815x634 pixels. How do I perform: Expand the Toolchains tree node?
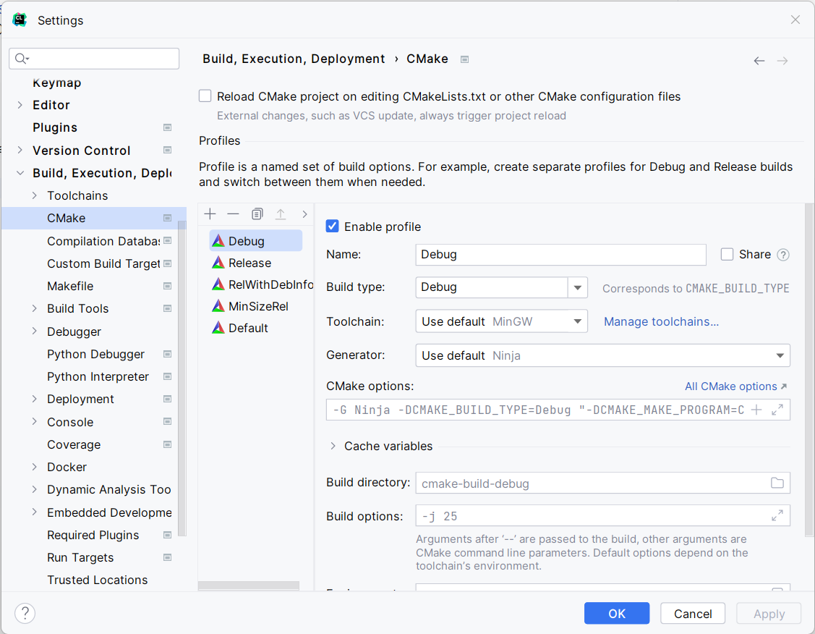coord(34,195)
